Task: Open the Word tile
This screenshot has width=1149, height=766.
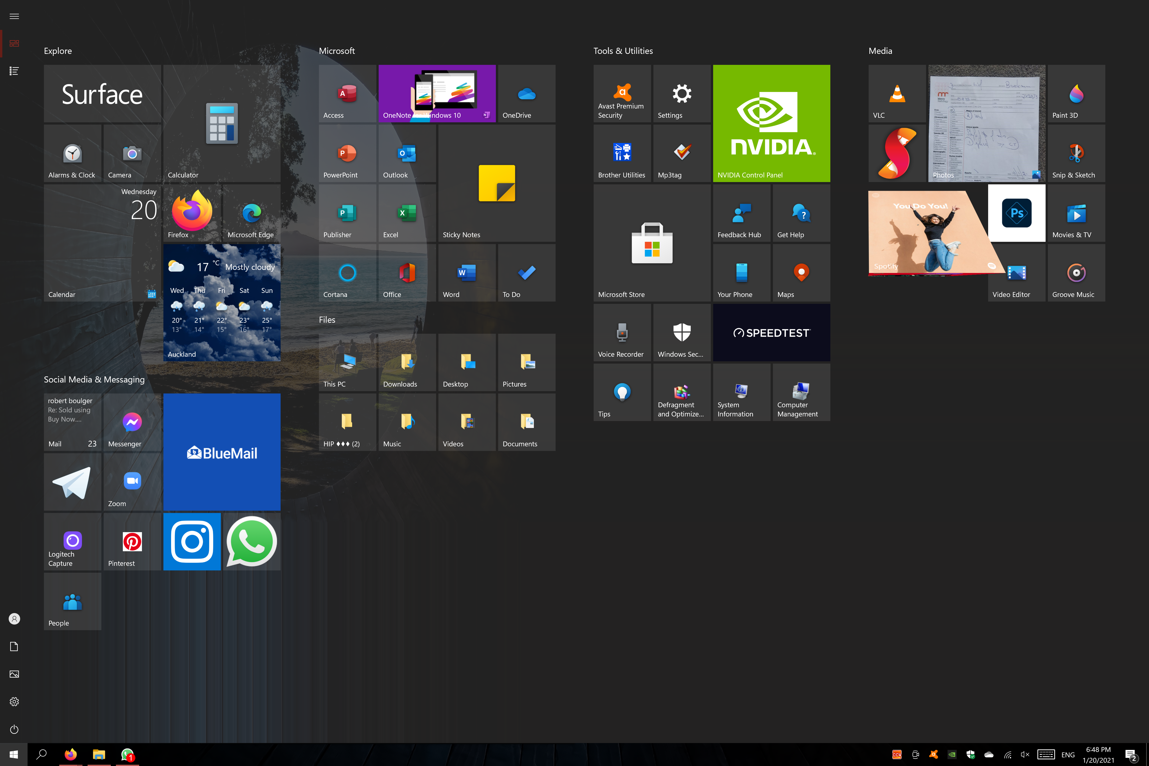Action: [x=466, y=273]
